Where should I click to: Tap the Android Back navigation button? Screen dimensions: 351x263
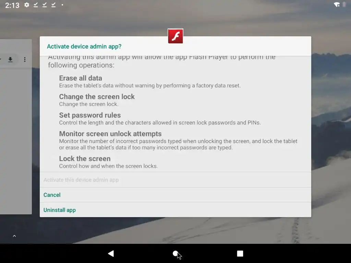click(111, 253)
